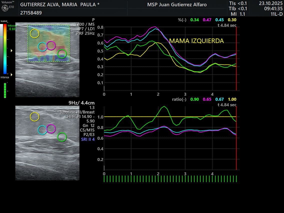
Task: Click the green frame tick strip below graphs
Action: [x=170, y=179]
